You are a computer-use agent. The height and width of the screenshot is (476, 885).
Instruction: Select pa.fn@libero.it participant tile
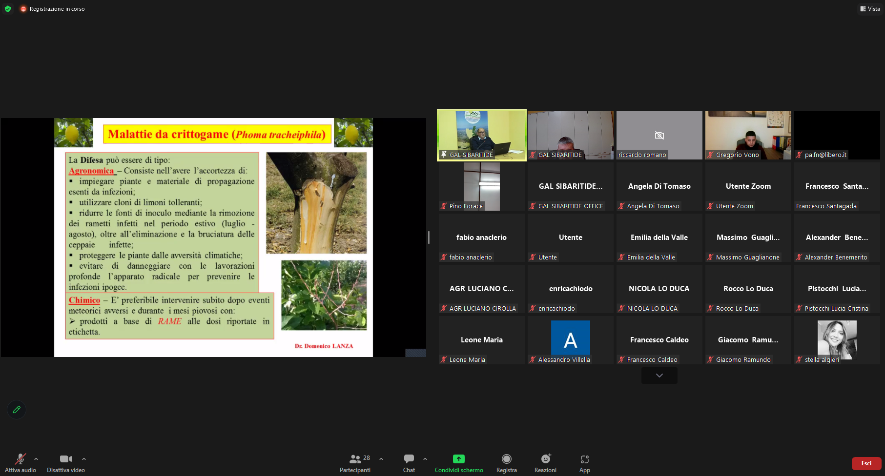pos(837,135)
